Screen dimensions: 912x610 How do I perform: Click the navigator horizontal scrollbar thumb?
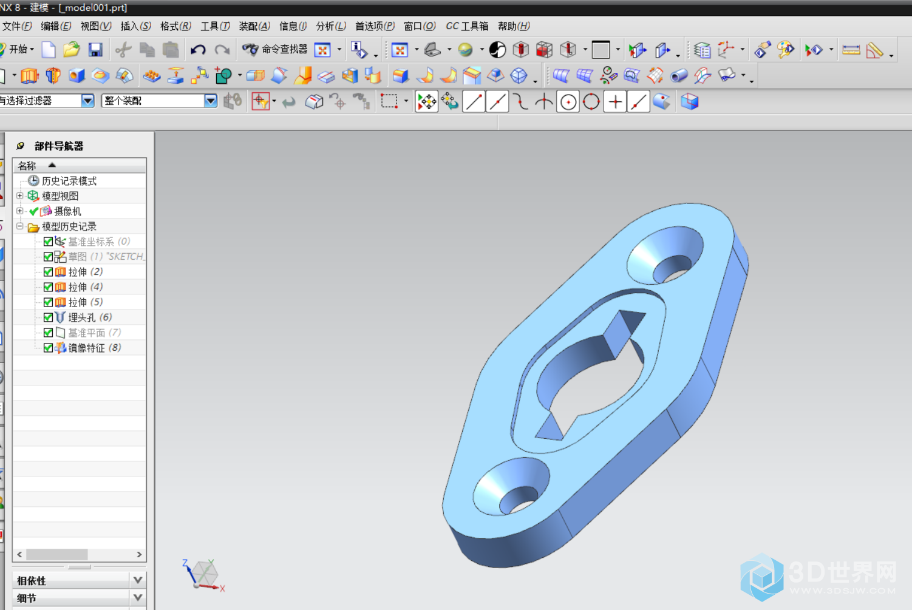point(57,555)
